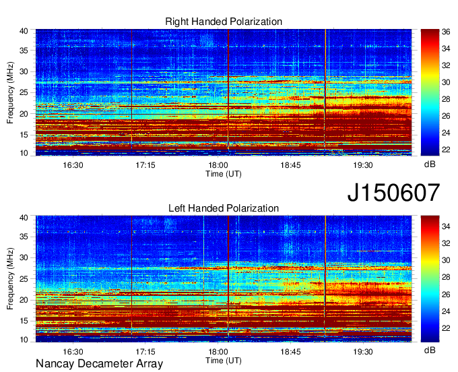Click the 28 value on bottom colorbar
The height and width of the screenshot is (372, 458).
(x=446, y=278)
